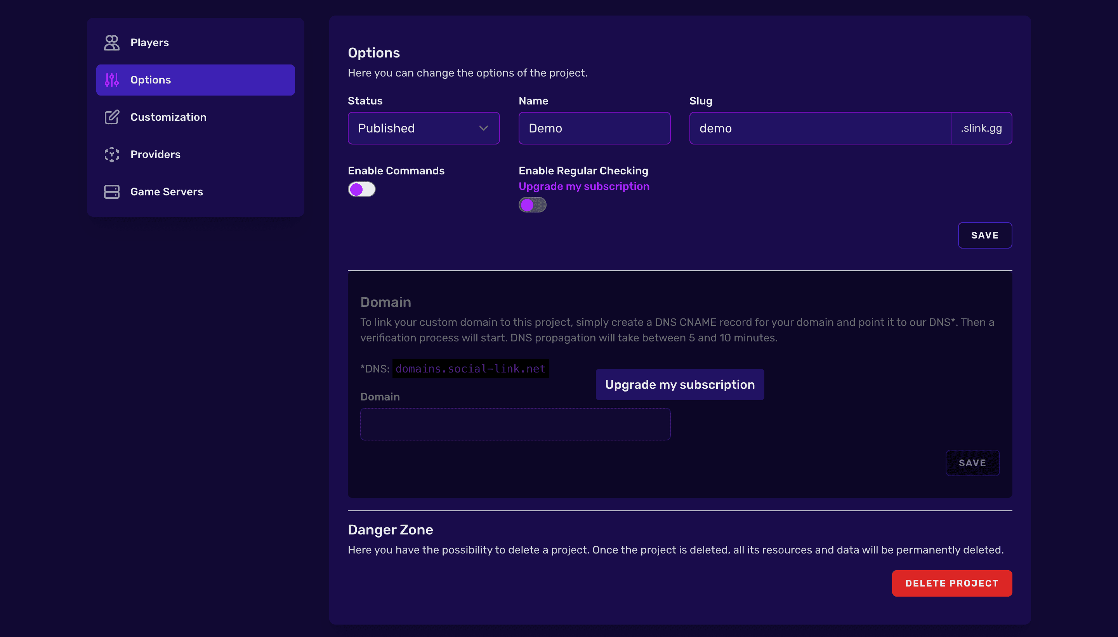
Task: Click the Upgrade my subscription button
Action: click(x=679, y=384)
